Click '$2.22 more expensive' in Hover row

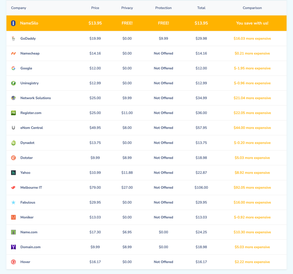pos(252,262)
